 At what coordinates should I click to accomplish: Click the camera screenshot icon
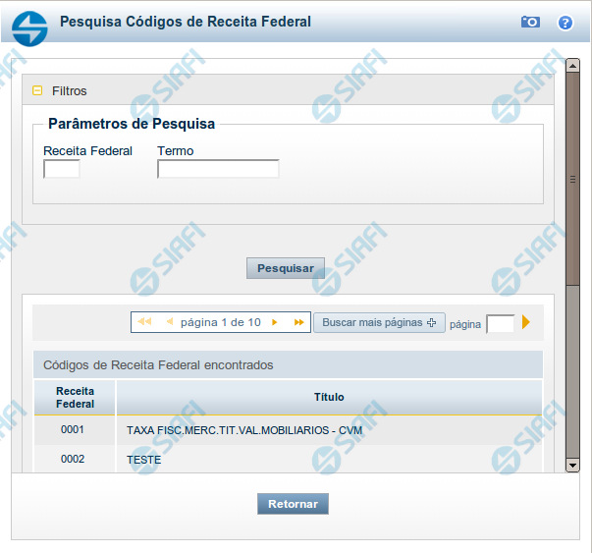tap(530, 22)
